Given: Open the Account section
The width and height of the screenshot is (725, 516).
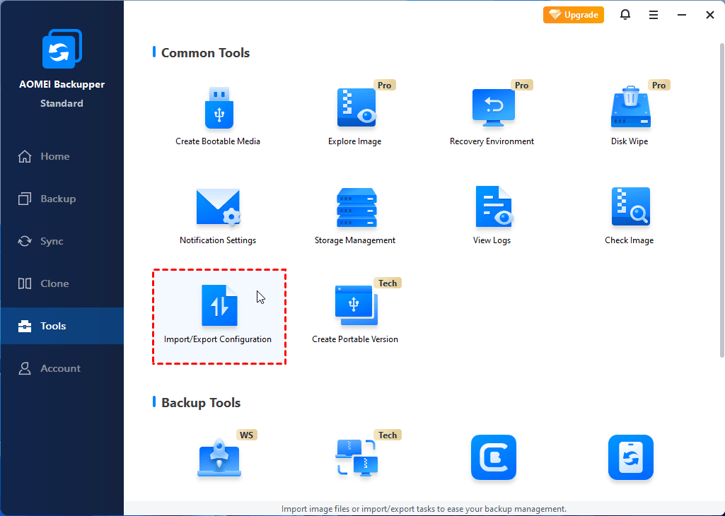Looking at the screenshot, I should 62,369.
